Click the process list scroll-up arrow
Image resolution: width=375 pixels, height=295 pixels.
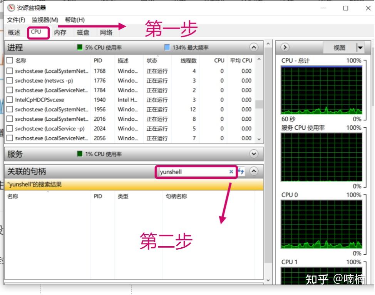pos(259,59)
